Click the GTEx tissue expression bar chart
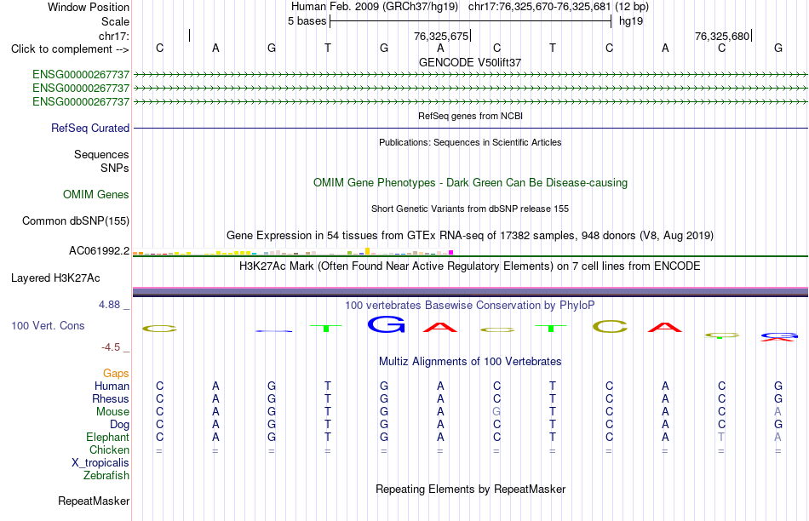The width and height of the screenshot is (809, 521). [x=293, y=252]
